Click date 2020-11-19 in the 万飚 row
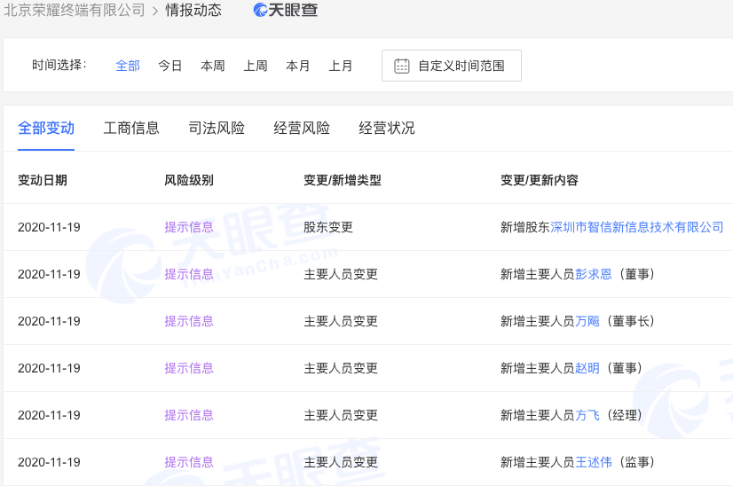 49,322
